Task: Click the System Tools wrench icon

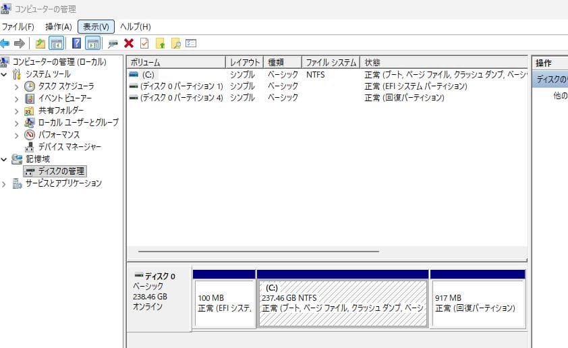Action: [17, 74]
